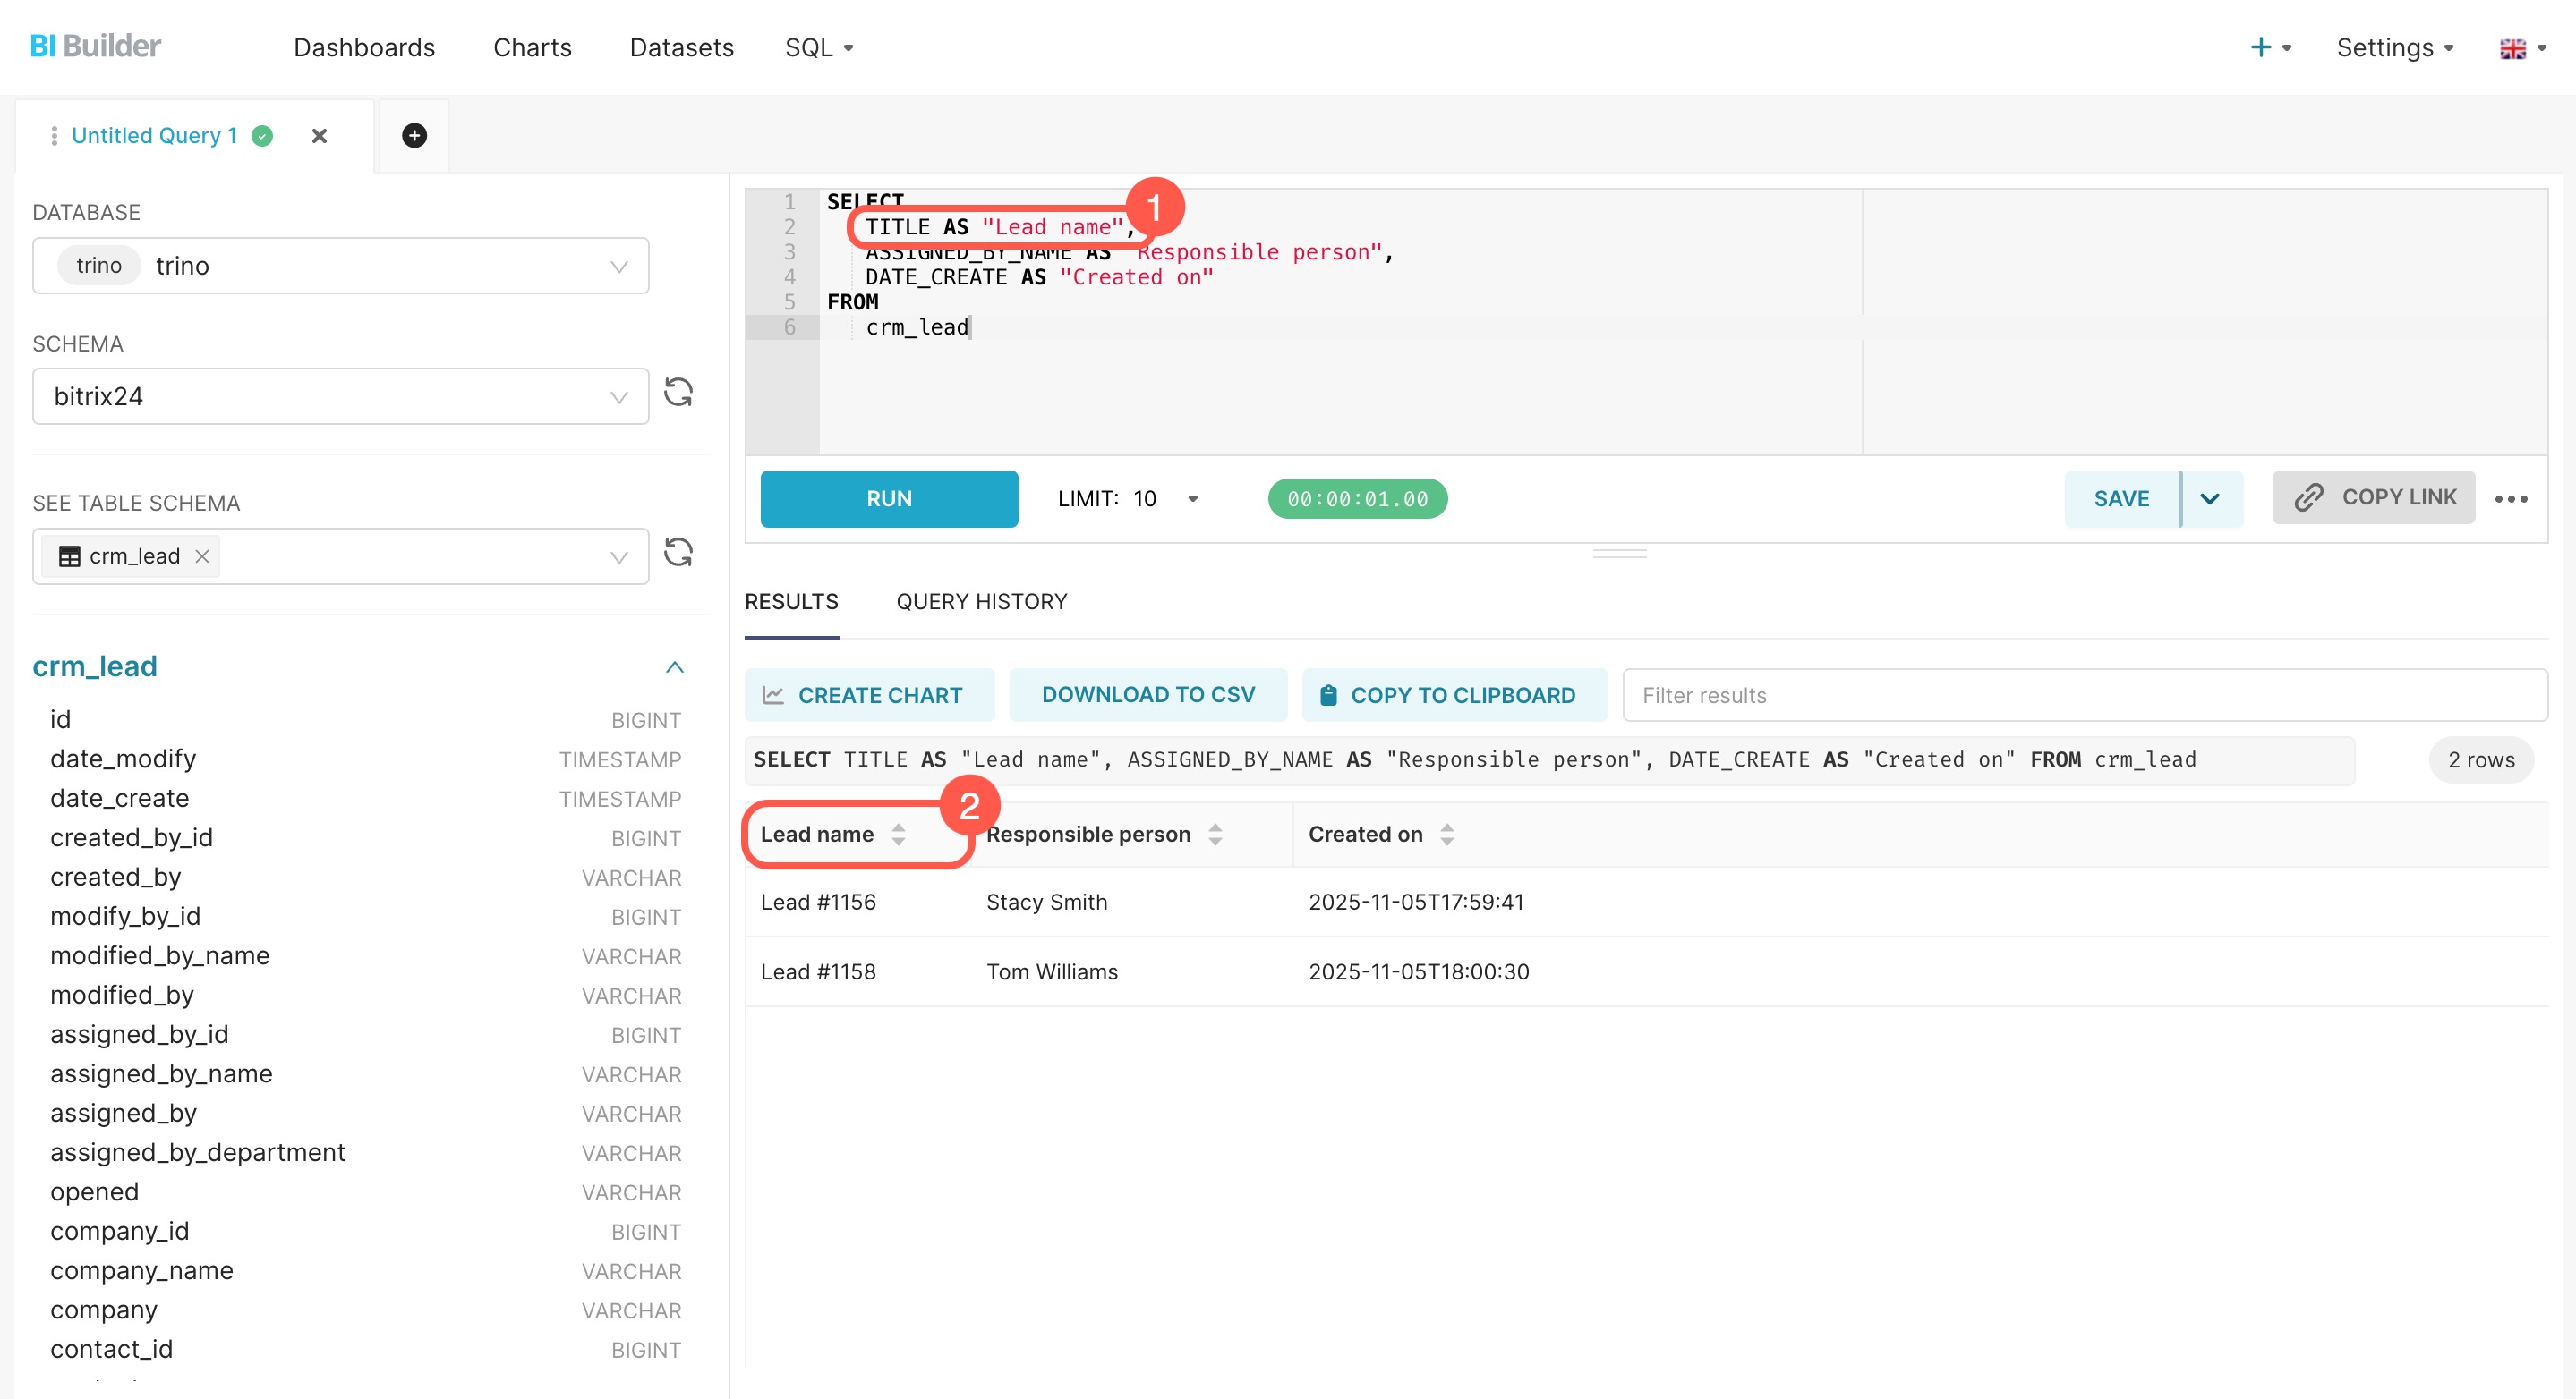The height and width of the screenshot is (1399, 2576).
Task: Refresh the schema list
Action: [678, 393]
